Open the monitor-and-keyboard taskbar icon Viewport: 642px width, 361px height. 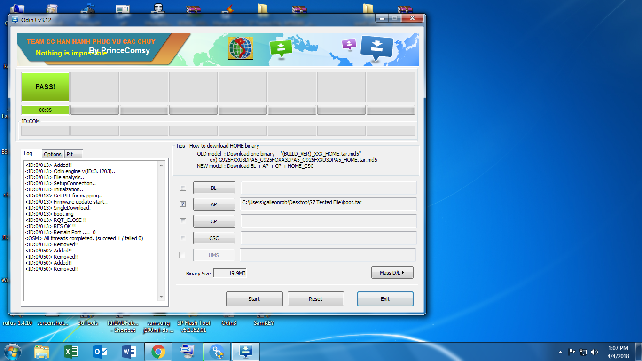pyautogui.click(x=188, y=351)
